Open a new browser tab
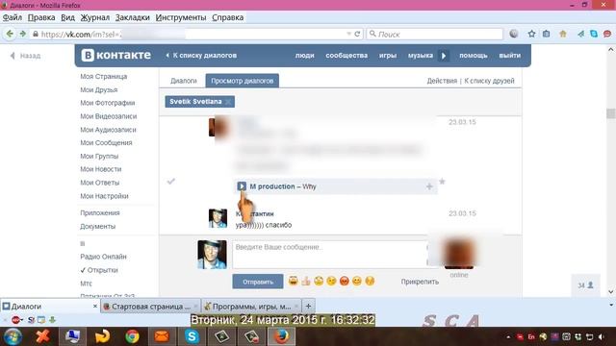616x346 pixels. pos(308,306)
